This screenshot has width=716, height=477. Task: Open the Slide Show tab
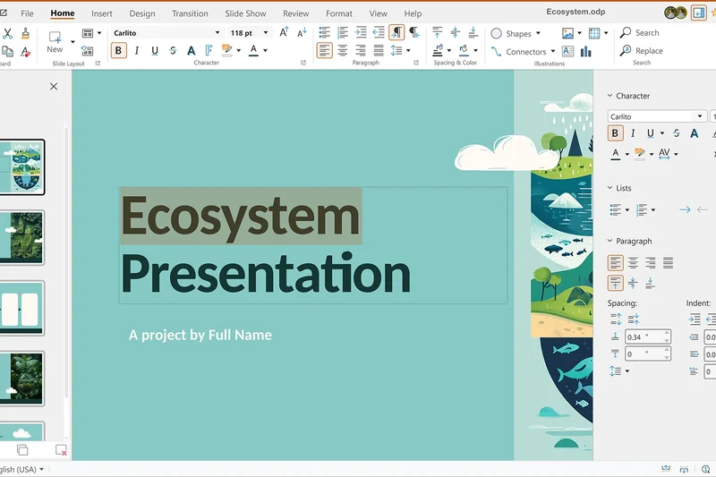click(x=245, y=13)
